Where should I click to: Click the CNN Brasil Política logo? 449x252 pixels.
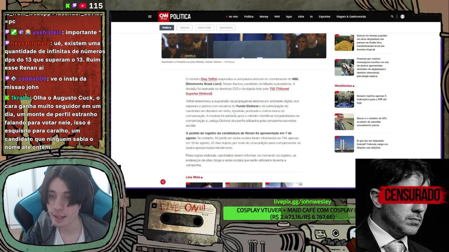pyautogui.click(x=174, y=16)
